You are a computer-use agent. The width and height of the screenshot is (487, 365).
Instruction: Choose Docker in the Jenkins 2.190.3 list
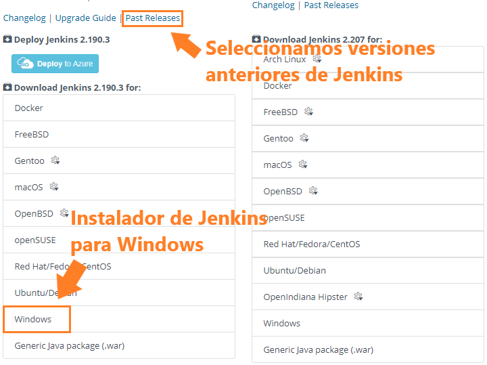29,108
